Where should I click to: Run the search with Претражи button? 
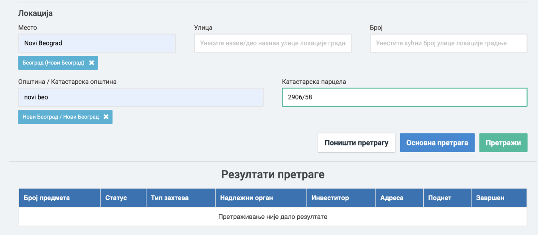[x=503, y=143]
